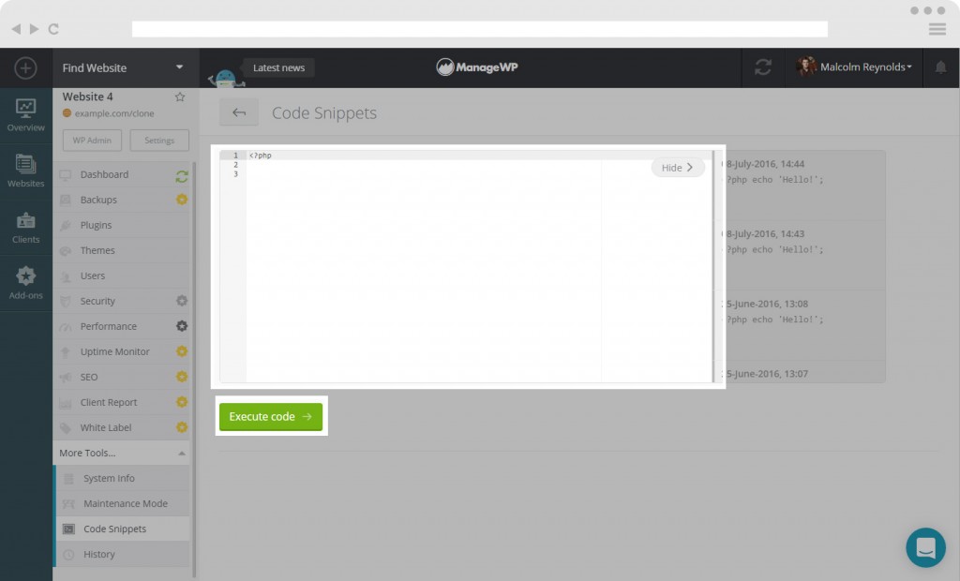
Task: Open the Clients section
Action: pyautogui.click(x=25, y=225)
